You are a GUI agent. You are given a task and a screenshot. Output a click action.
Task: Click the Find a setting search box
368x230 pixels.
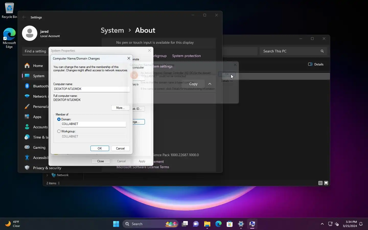pyautogui.click(x=35, y=51)
